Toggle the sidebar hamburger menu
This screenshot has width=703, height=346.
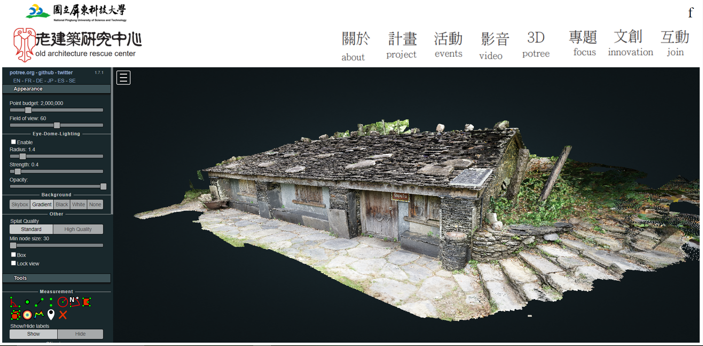[123, 78]
